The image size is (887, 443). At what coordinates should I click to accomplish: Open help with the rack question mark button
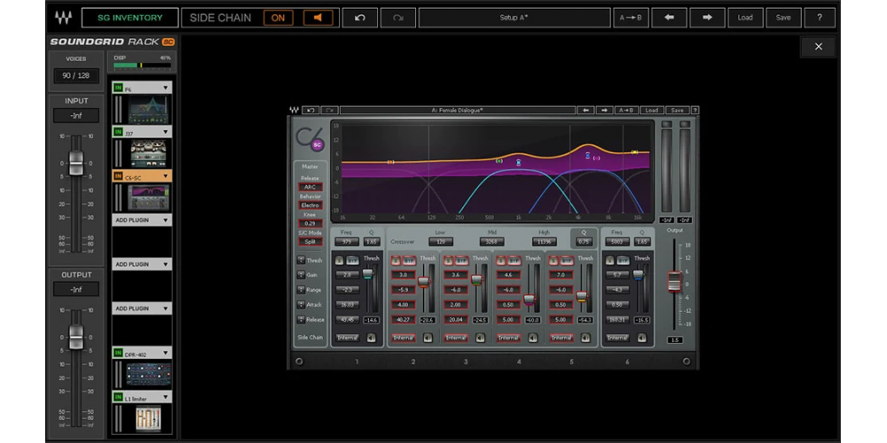point(819,18)
